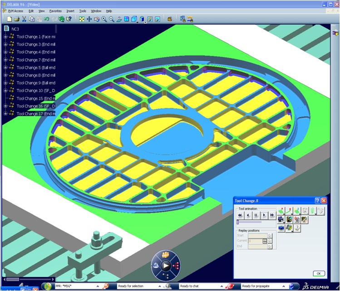Click the New document icon in toolbar
340x291 pixels.
pyautogui.click(x=9, y=19)
